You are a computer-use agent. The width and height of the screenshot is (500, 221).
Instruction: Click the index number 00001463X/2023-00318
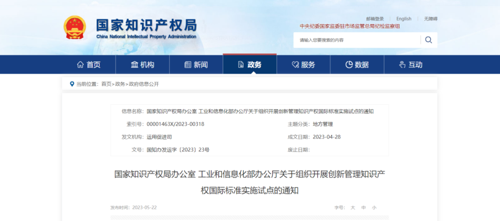point(175,124)
